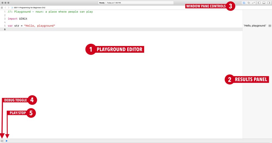Click the var keyword on line 5
Viewport: 272px width, 143px height.
10,26
